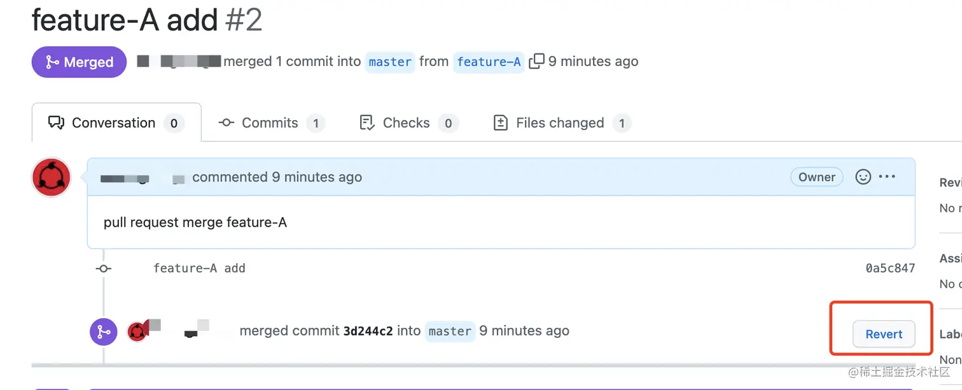Open the Commits tab
The width and height of the screenshot is (962, 390).
270,123
